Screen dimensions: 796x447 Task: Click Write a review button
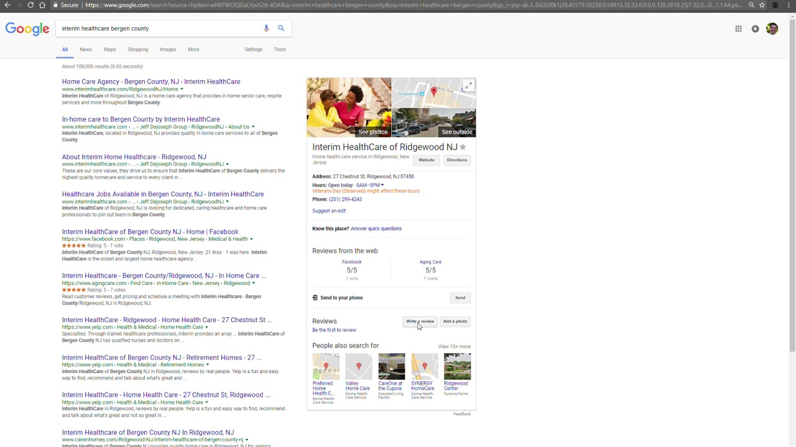click(x=420, y=322)
